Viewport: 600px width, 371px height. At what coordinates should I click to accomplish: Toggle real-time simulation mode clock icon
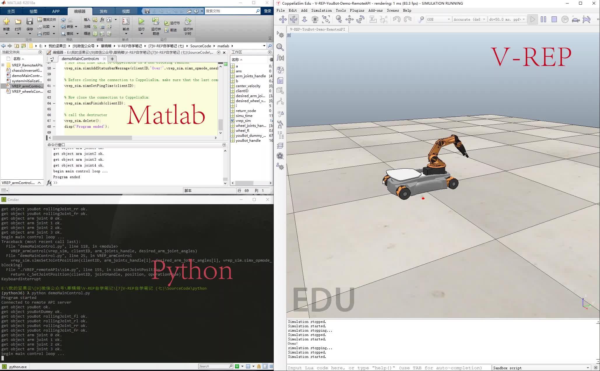pos(565,19)
